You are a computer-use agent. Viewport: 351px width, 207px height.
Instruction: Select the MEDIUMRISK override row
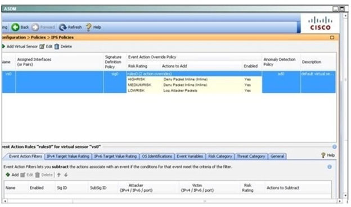(194, 85)
